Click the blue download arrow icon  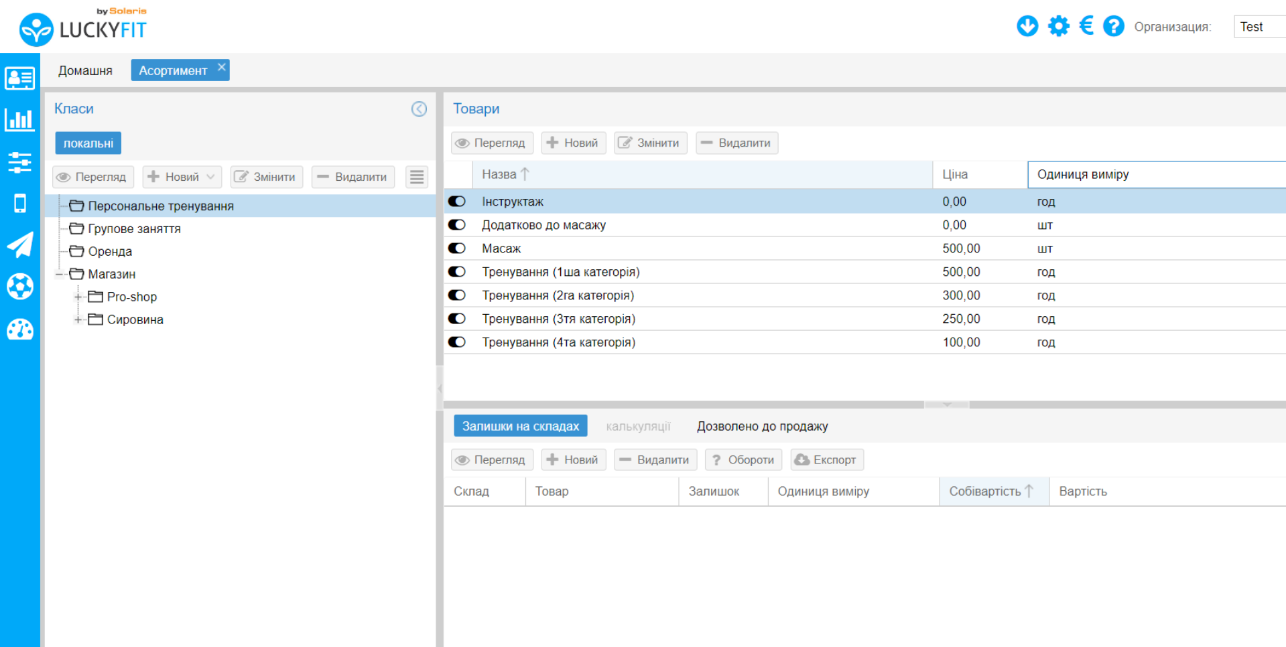point(1027,26)
